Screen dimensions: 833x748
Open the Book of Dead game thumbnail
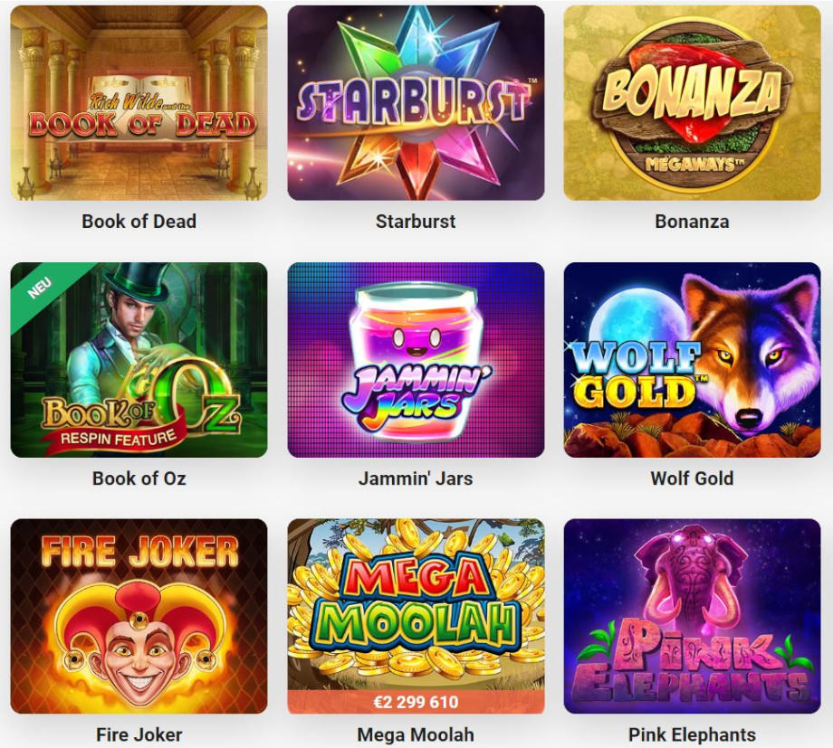pyautogui.click(x=139, y=103)
